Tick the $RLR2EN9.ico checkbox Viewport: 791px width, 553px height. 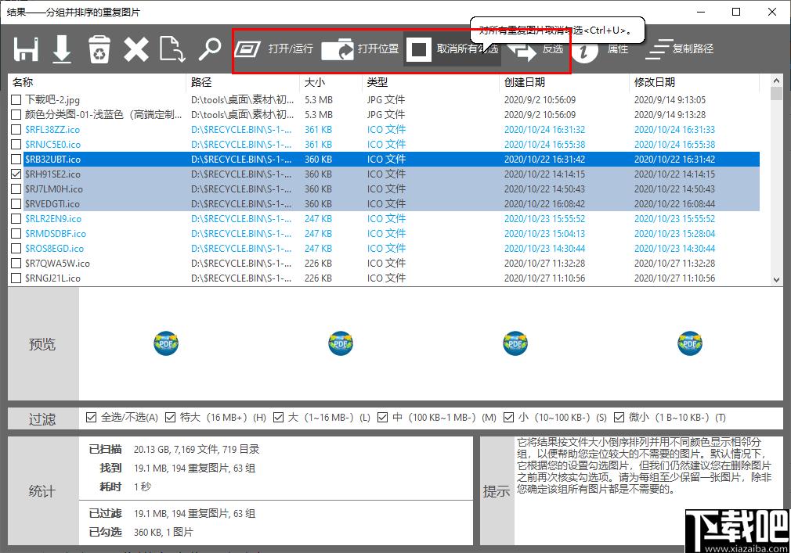point(16,218)
